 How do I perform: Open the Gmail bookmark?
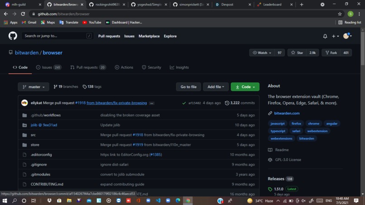(x=29, y=22)
